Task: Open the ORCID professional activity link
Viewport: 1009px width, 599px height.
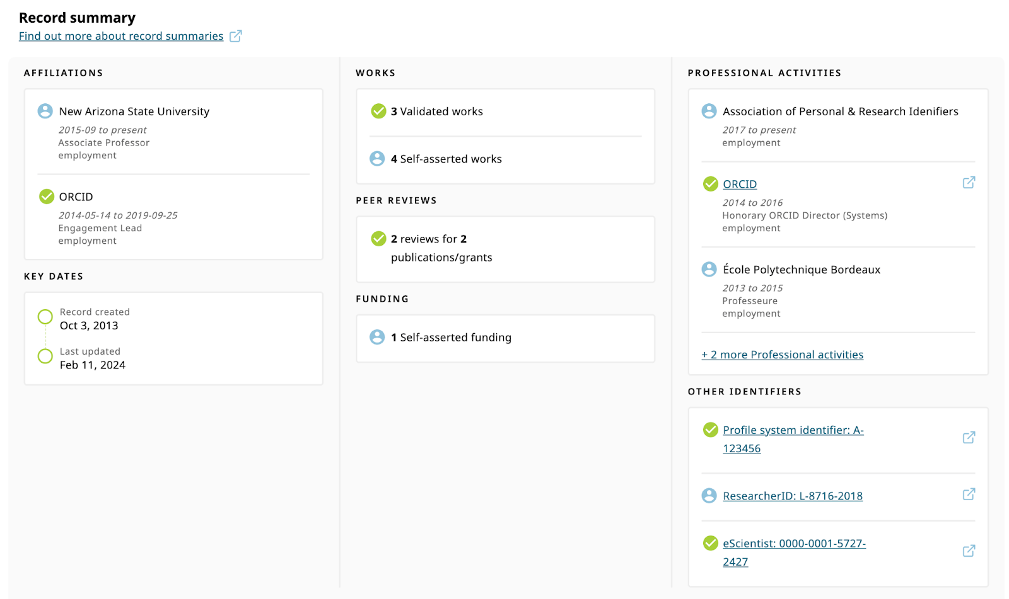Action: [740, 184]
